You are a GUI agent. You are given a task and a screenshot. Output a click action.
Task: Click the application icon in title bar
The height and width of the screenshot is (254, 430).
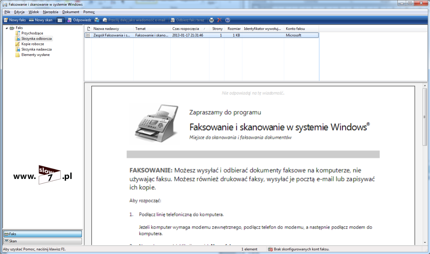click(5, 4)
